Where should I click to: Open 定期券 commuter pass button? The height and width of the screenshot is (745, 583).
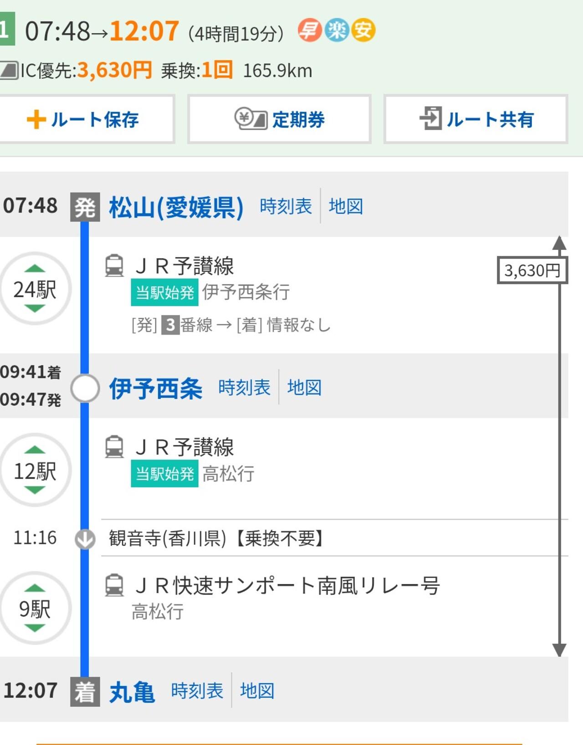[279, 119]
